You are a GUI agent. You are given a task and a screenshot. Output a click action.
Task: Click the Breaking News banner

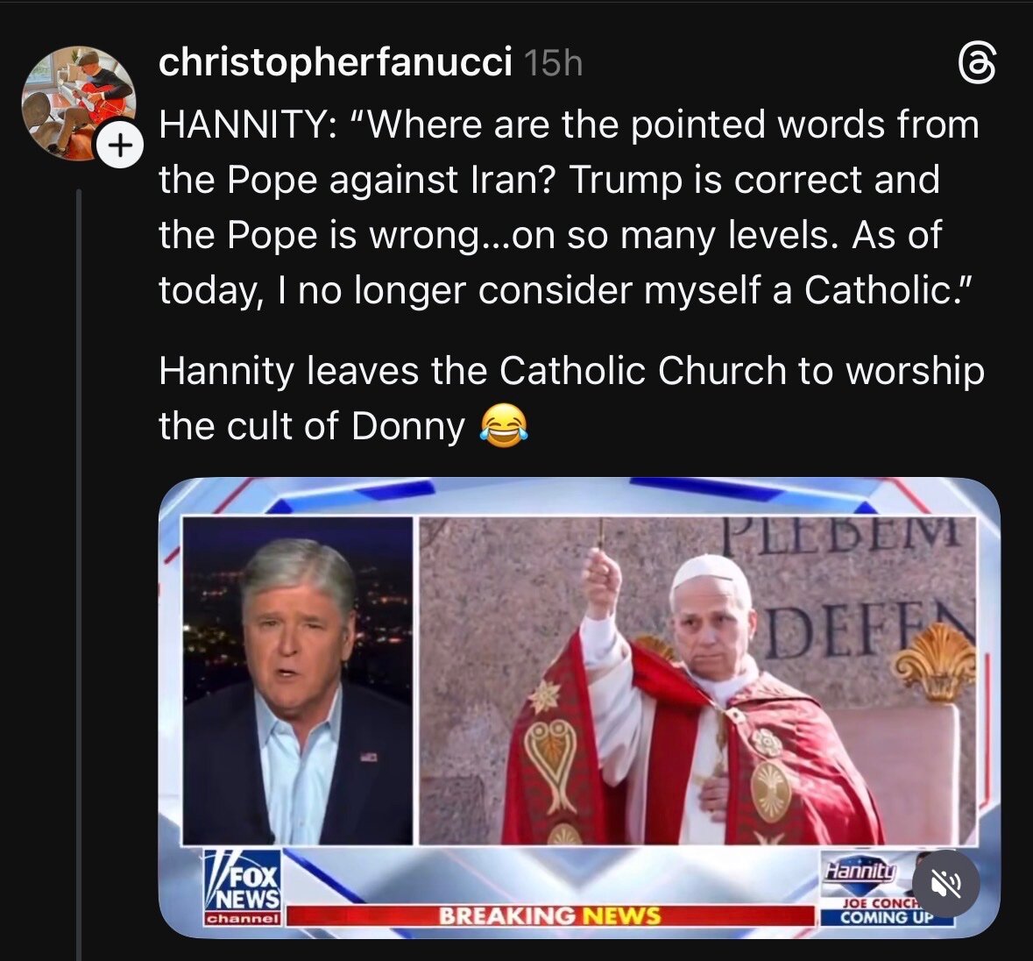[x=549, y=916]
